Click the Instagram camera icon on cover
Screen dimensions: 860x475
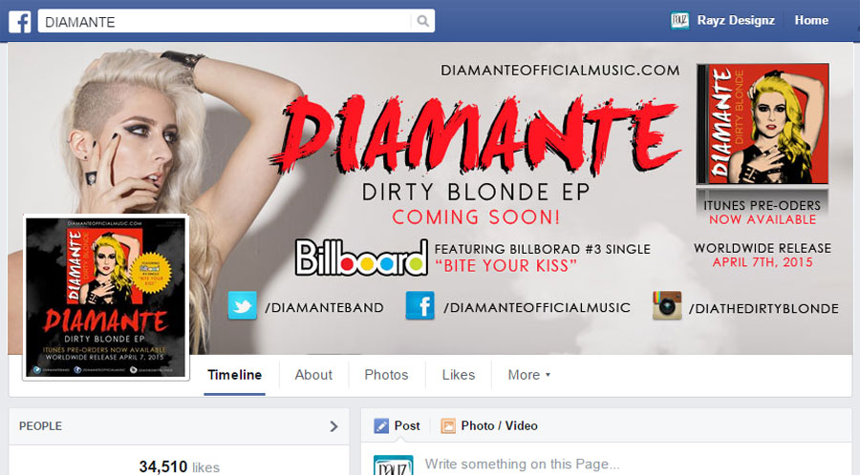click(667, 305)
